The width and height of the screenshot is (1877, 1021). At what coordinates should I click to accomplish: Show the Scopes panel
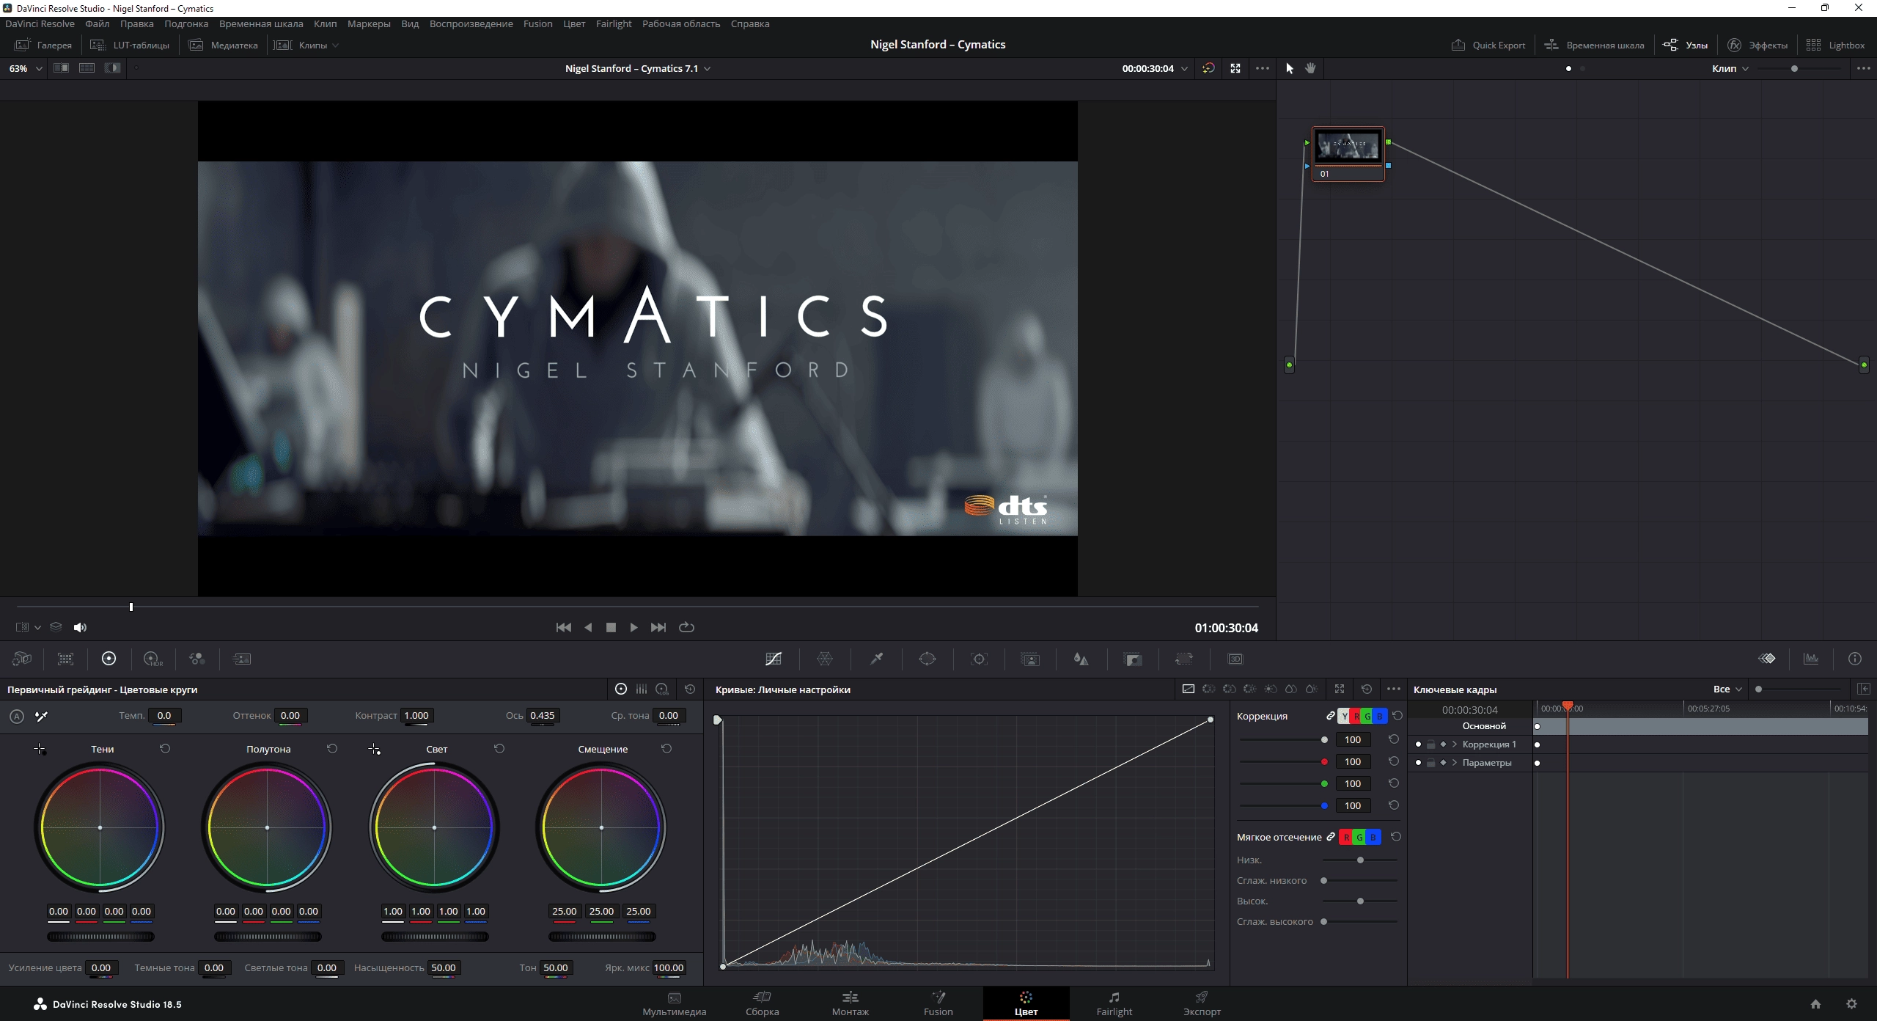pos(1811,659)
